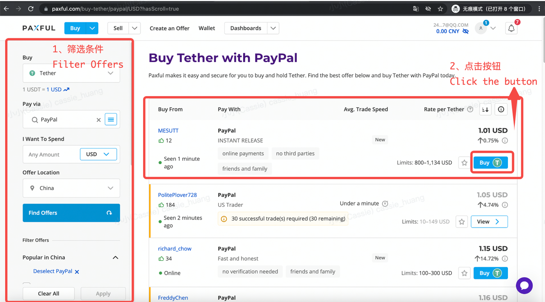Click the online payments tag
Screen dimensions: 545x302
tap(243, 154)
